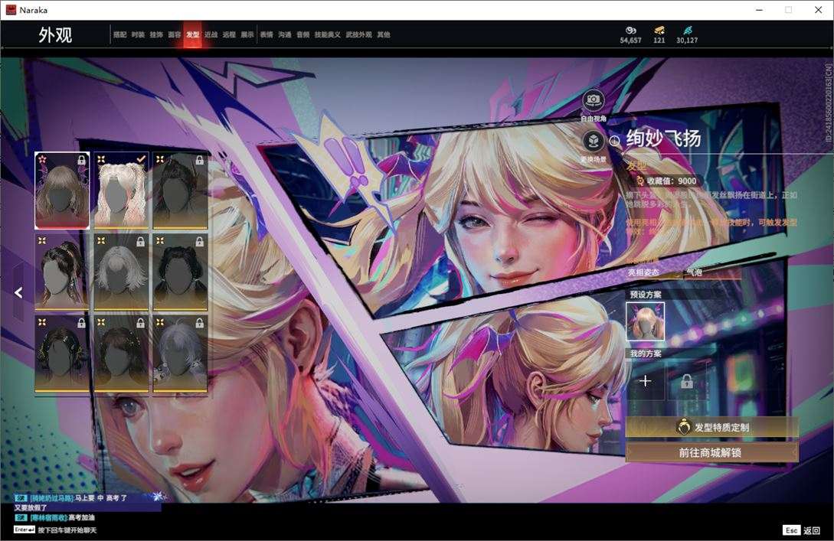Click chat message 高考加油
The image size is (834, 541).
(55, 517)
